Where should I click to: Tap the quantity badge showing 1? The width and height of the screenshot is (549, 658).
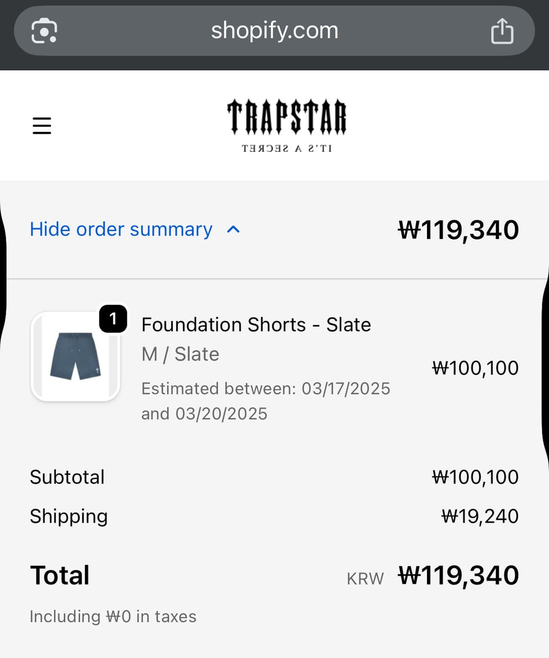point(113,318)
